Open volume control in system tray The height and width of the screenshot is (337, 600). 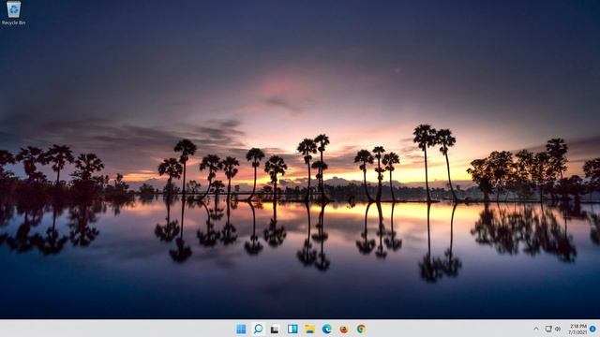558,329
